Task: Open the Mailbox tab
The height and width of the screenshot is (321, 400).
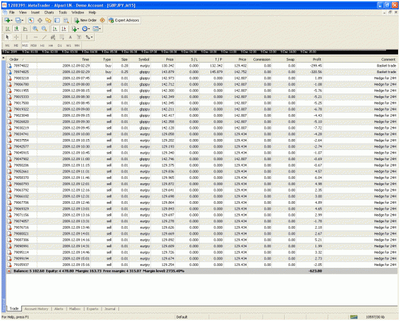Action: (75, 309)
